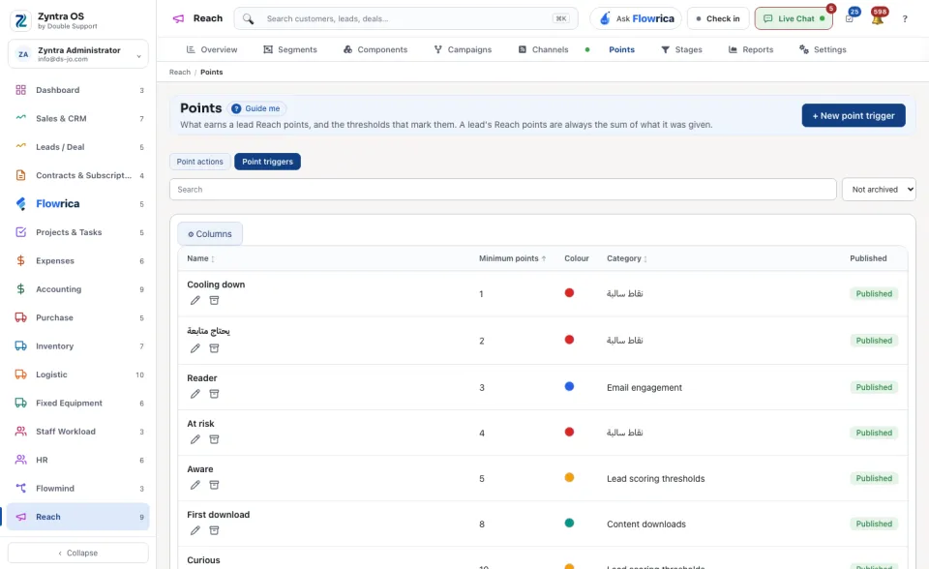This screenshot has width=929, height=569.
Task: Edit the First download trigger
Action: point(195,531)
